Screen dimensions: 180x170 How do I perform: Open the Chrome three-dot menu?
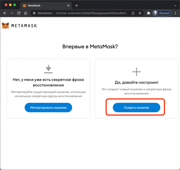[x=175, y=13]
